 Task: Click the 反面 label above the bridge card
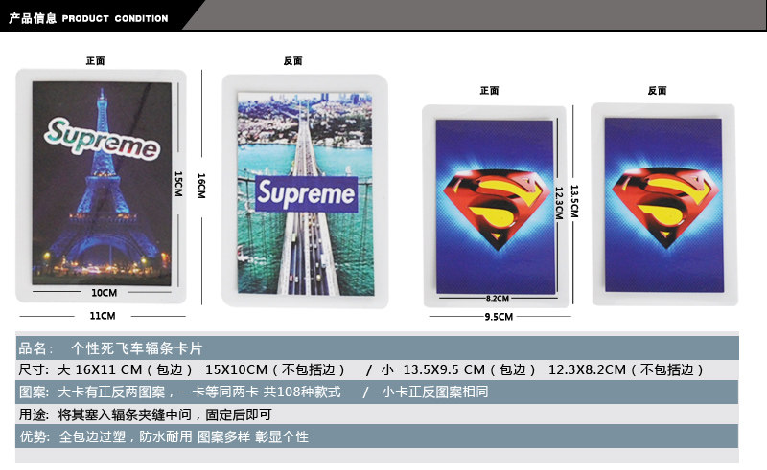click(293, 61)
